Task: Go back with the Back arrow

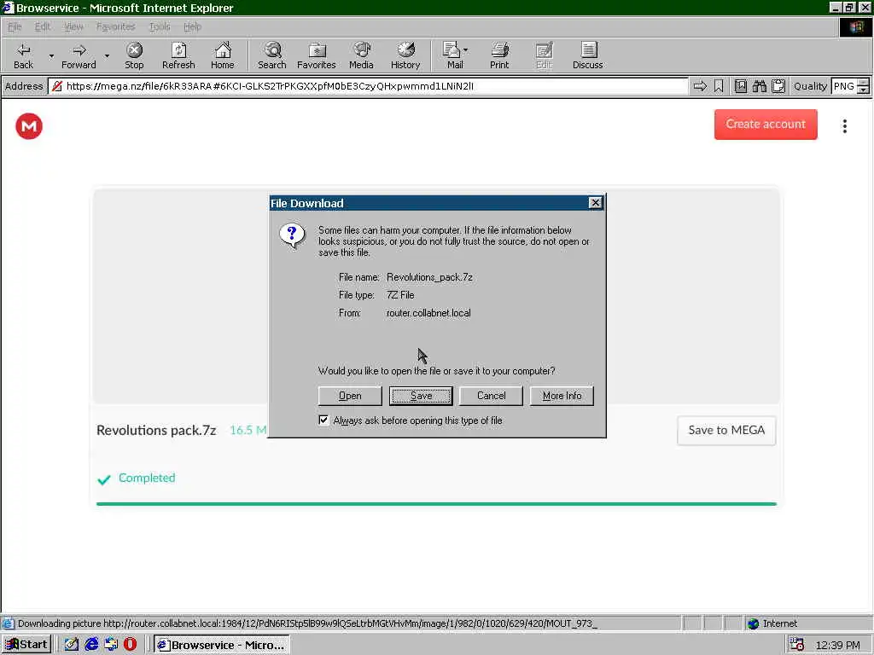Action: click(23, 55)
